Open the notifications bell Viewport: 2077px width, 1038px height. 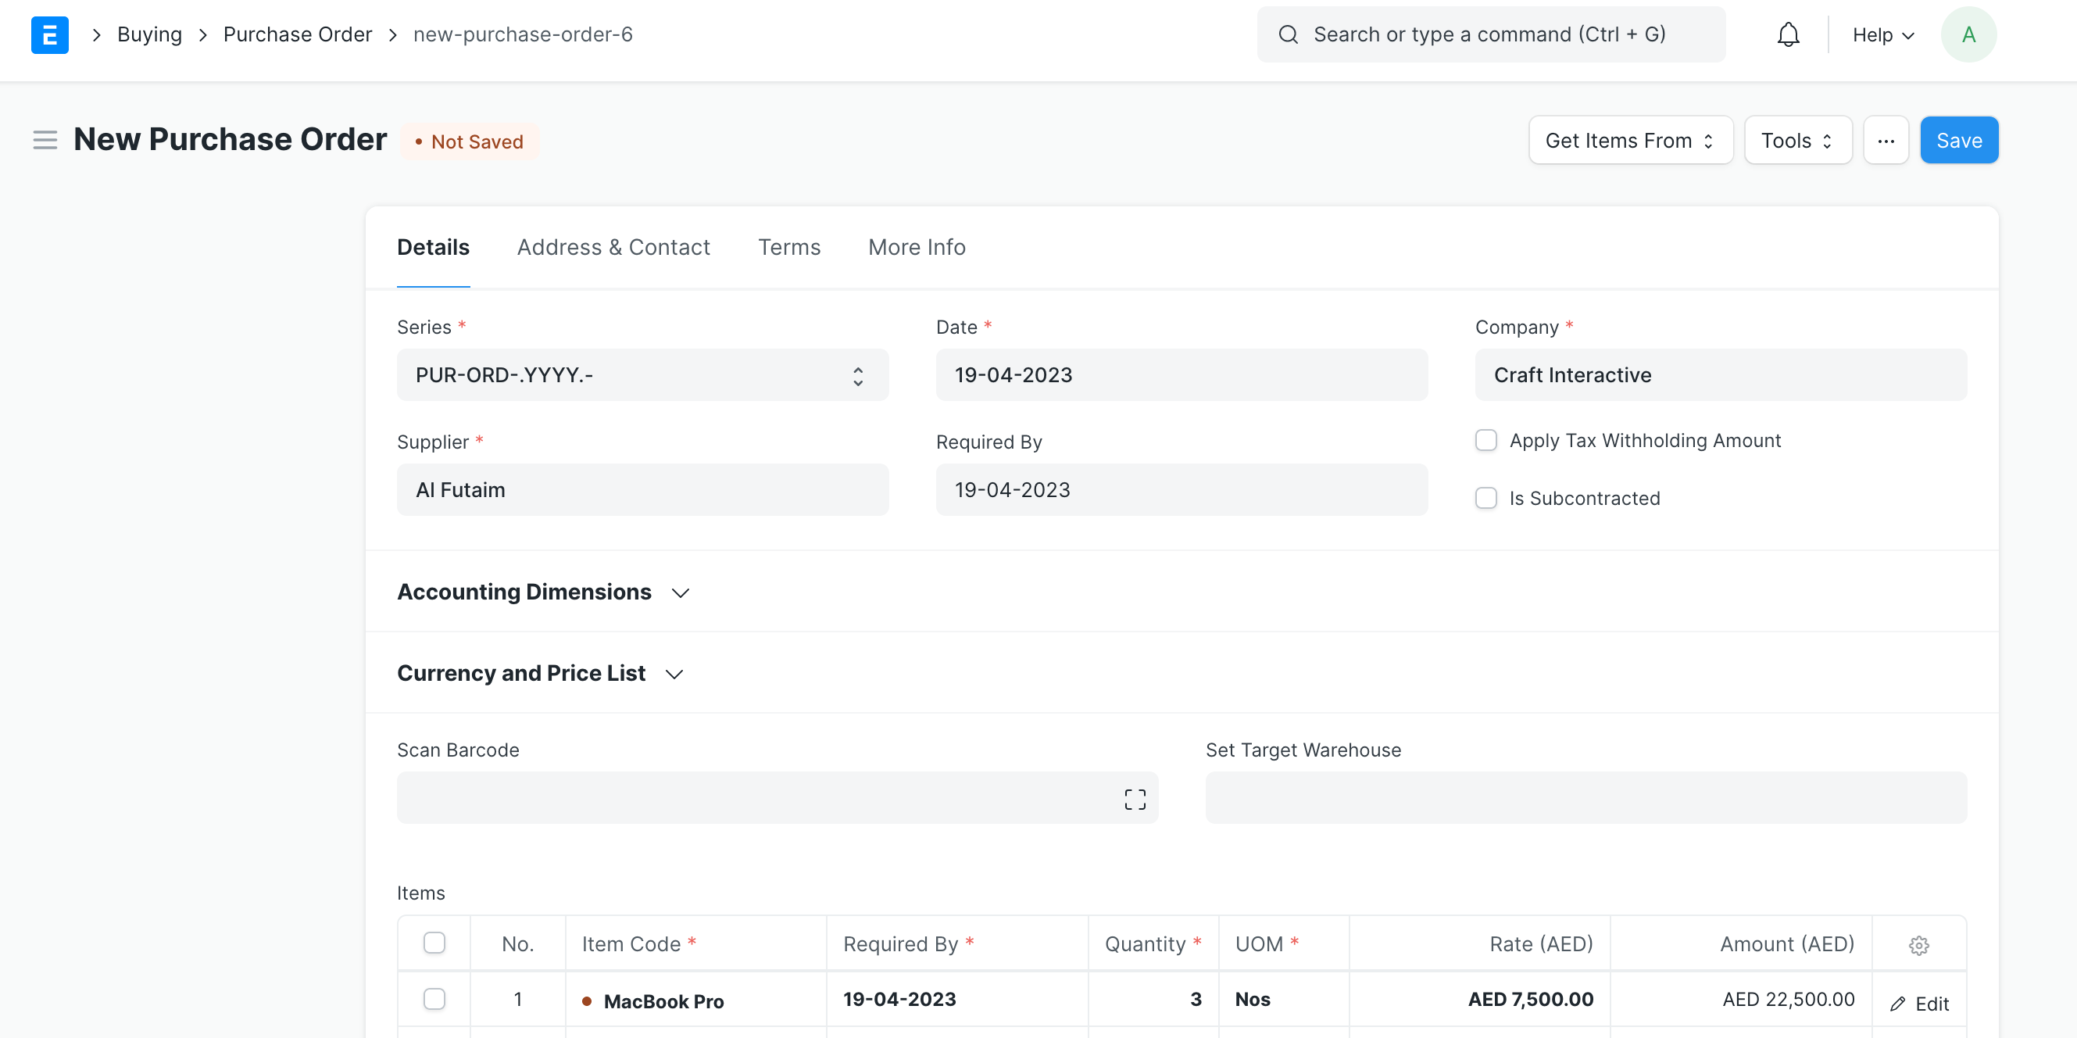tap(1788, 34)
